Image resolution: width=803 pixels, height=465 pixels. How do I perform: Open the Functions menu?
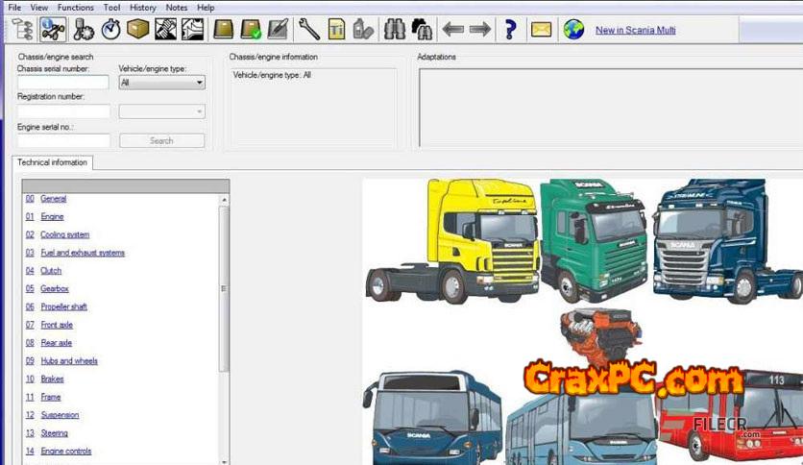click(x=75, y=7)
